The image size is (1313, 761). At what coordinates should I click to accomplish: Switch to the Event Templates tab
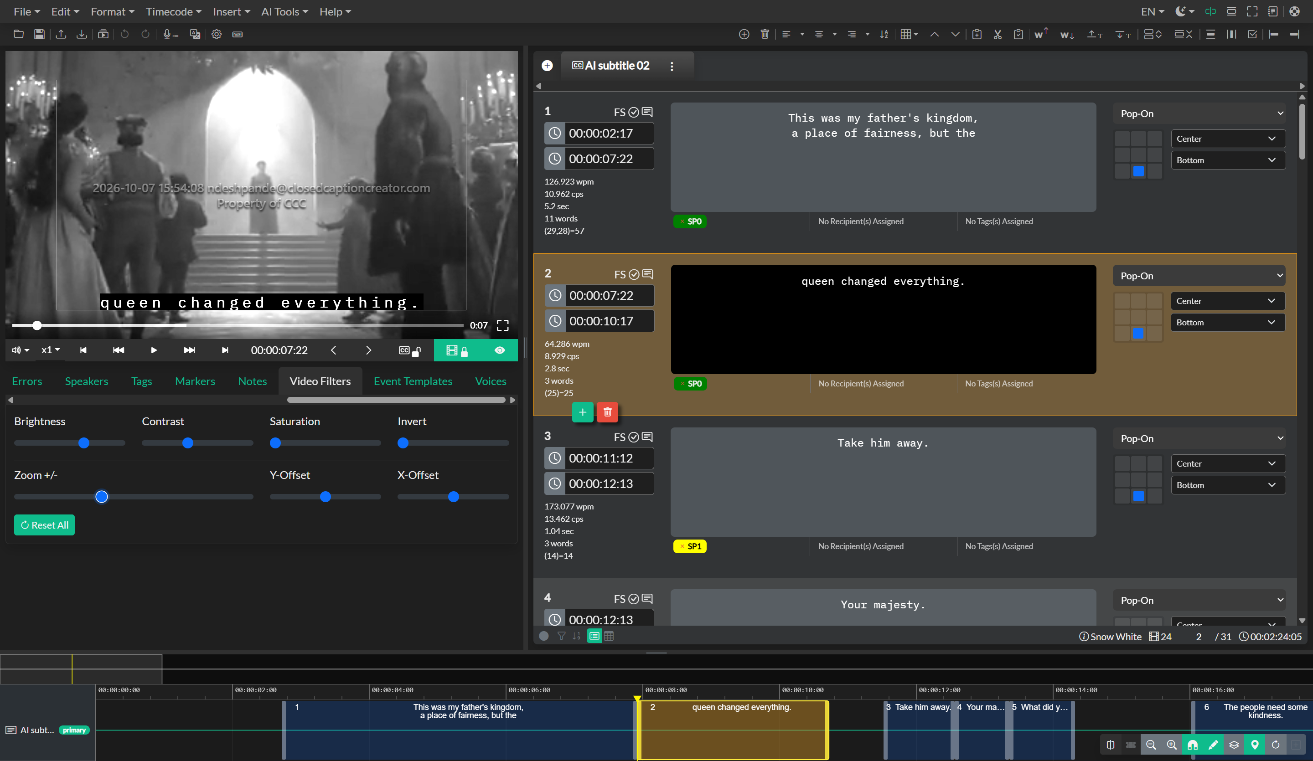point(413,381)
